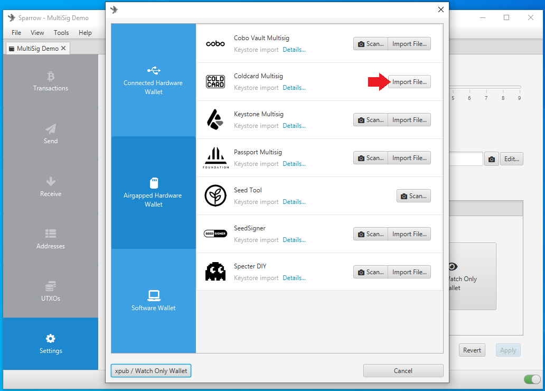Click the Seed Tool logo
Image resolution: width=545 pixels, height=391 pixels.
pos(215,196)
